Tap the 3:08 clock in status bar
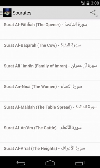The height and width of the screenshot is (168, 100). click(95, 3)
